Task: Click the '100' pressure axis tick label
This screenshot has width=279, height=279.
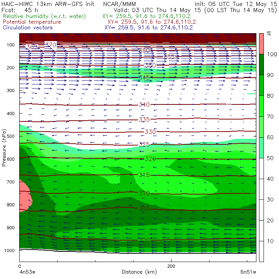Action: click(x=11, y=45)
